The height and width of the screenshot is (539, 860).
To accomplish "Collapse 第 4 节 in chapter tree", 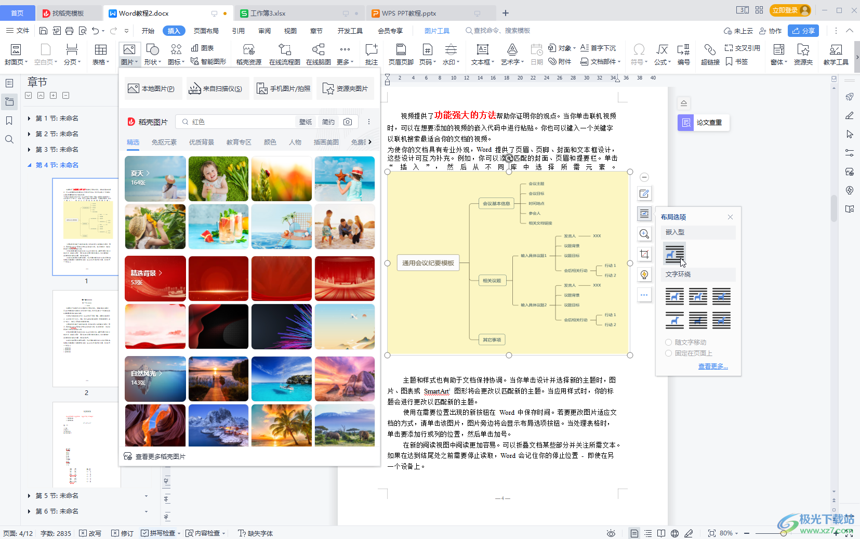I will tap(29, 165).
